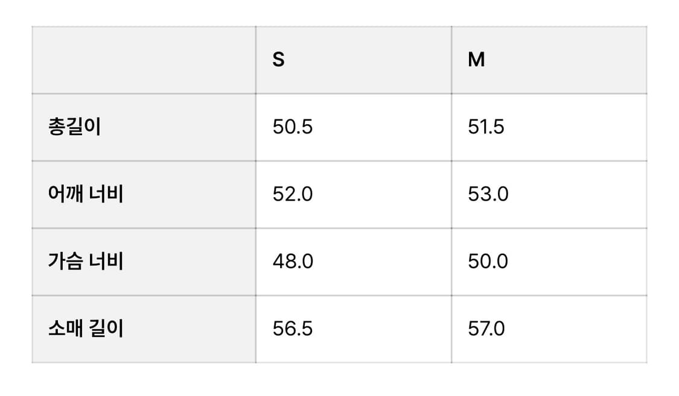Screen dimensions: 679x396
Task: Pick the M size 소매 길이 measurement
Action: tap(486, 329)
